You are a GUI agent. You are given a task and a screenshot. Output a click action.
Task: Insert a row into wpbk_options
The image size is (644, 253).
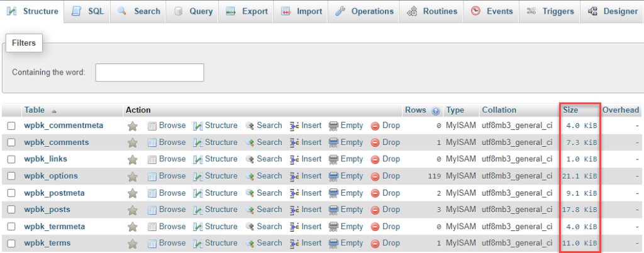[x=306, y=176]
